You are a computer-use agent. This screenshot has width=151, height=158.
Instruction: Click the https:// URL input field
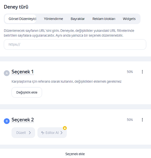click(75, 44)
